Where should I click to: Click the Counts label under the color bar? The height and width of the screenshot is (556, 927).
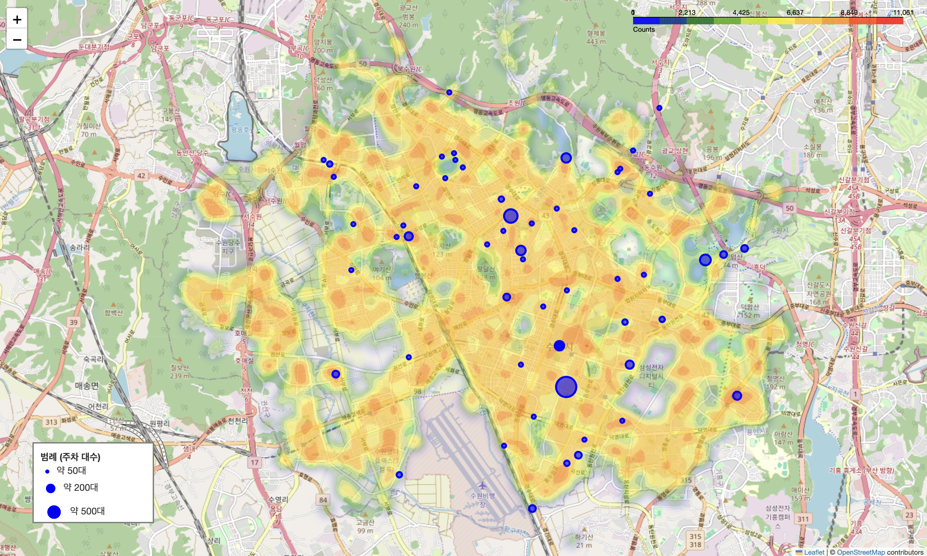644,29
